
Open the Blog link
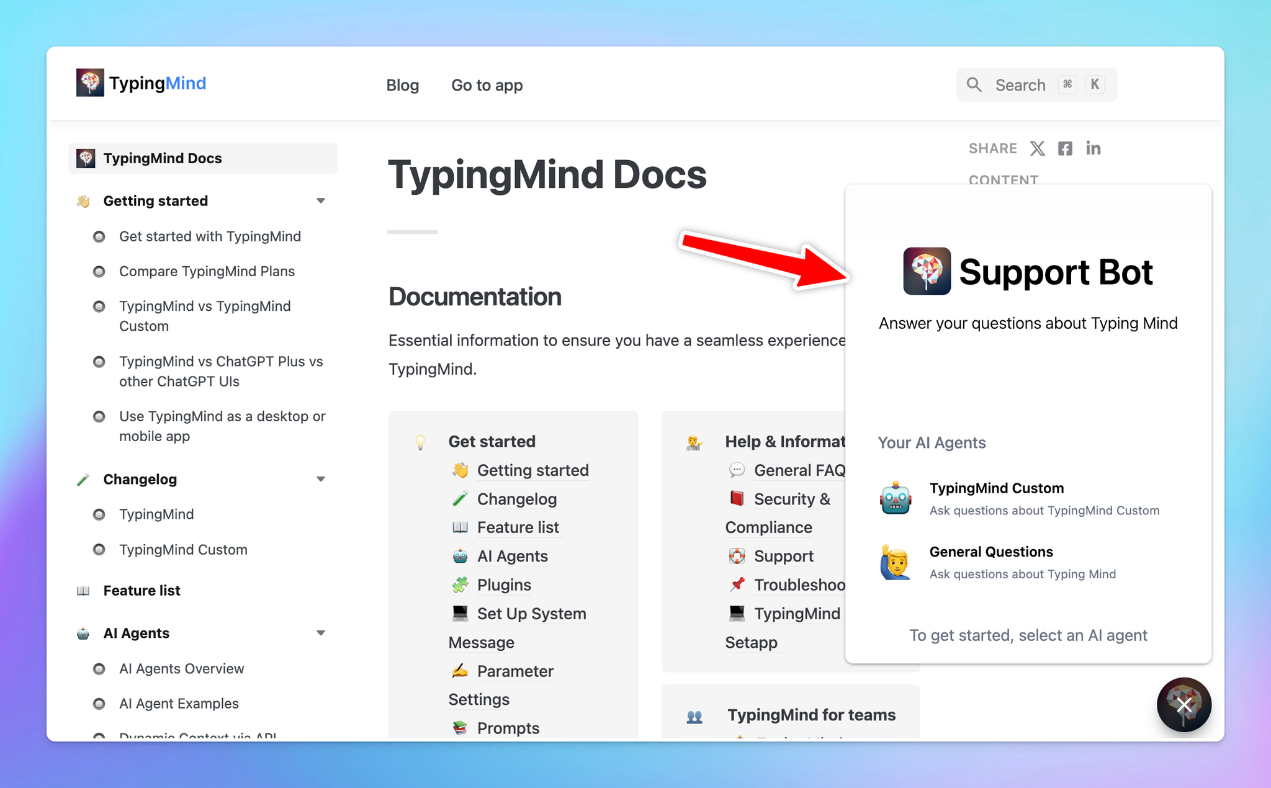tap(402, 85)
